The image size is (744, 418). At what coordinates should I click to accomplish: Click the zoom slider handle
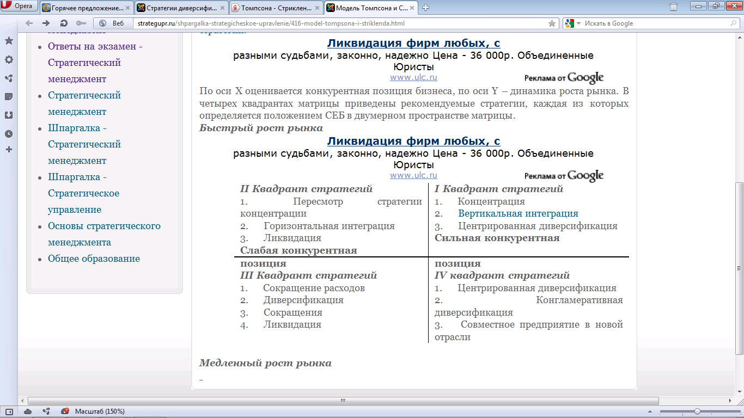[697, 411]
